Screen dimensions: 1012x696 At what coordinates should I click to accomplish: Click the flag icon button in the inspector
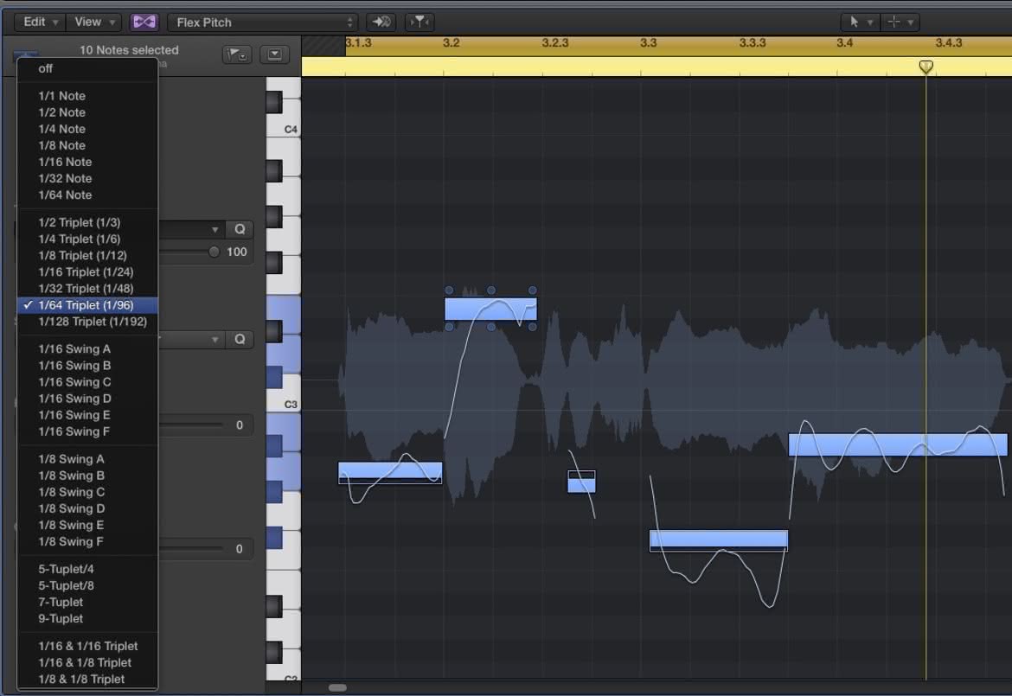[x=237, y=54]
